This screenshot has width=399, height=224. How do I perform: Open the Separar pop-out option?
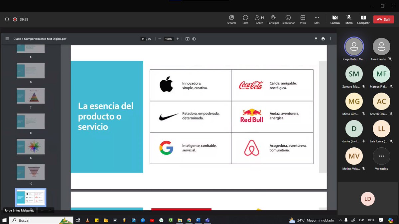pos(231,20)
